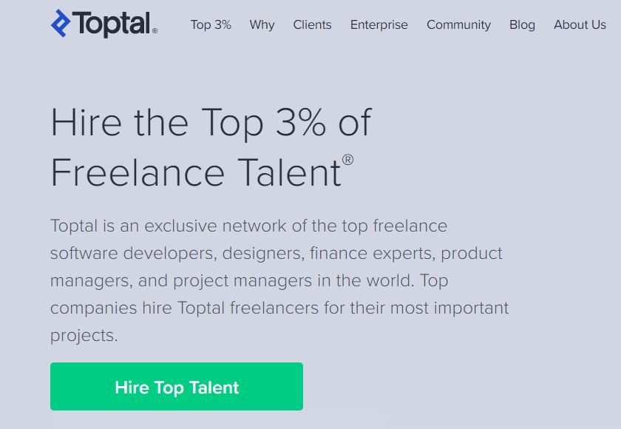This screenshot has width=621, height=429.
Task: Click the 'companies hire Toptal freelancers' text line
Action: 279,308
